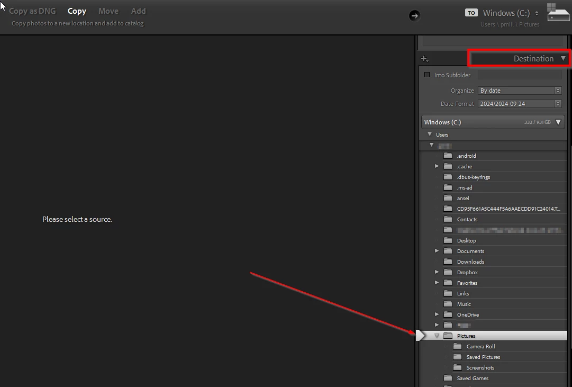Select the Downloads folder
The image size is (572, 387).
click(x=470, y=262)
